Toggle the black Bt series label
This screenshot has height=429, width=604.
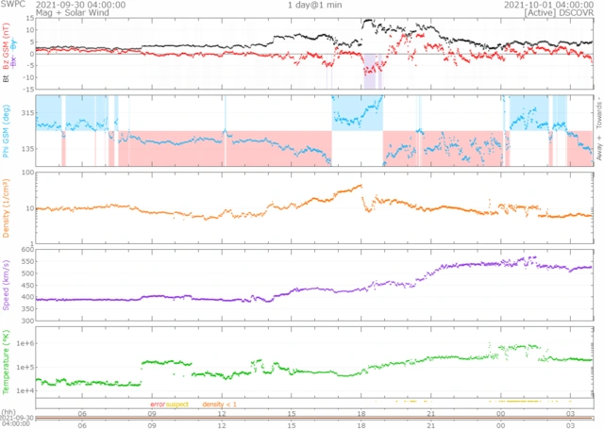coord(7,80)
